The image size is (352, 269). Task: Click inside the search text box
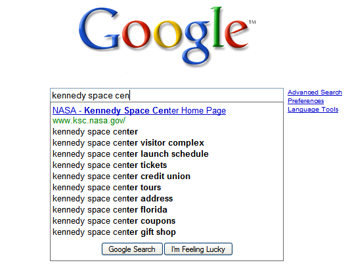(x=167, y=95)
